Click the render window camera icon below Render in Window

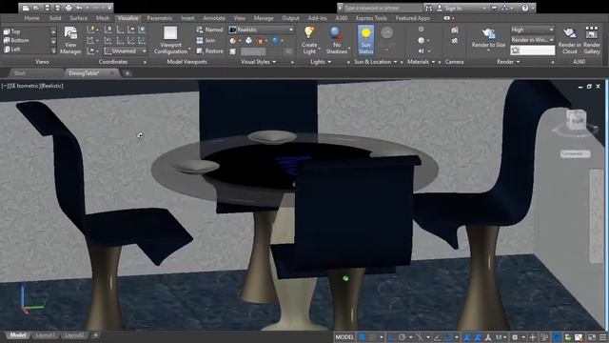[516, 50]
